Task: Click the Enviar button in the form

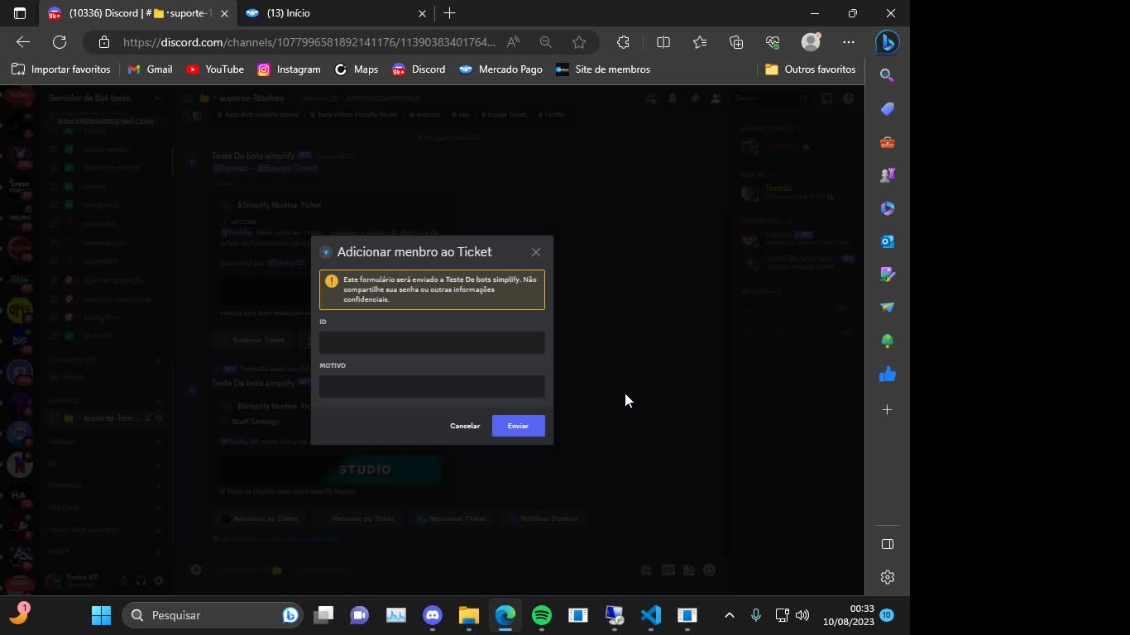Action: click(518, 425)
